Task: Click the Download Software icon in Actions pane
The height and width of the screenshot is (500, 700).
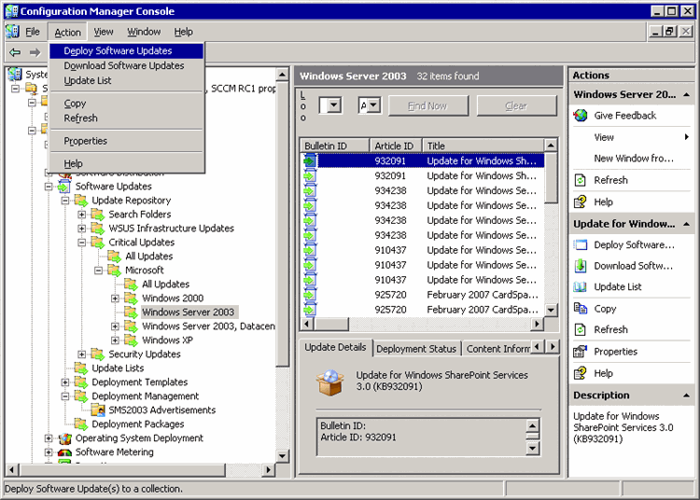Action: (x=581, y=266)
